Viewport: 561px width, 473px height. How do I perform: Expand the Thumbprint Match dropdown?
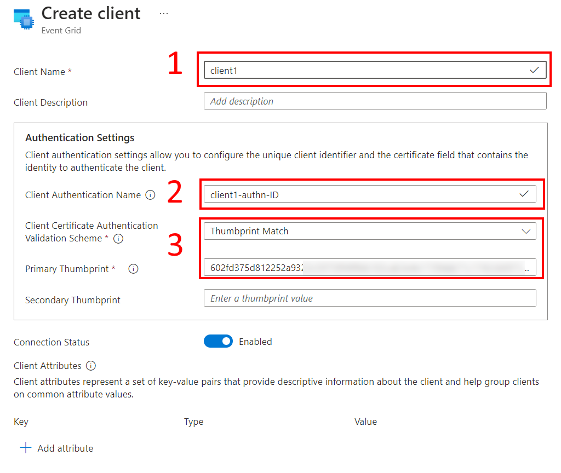tap(370, 231)
